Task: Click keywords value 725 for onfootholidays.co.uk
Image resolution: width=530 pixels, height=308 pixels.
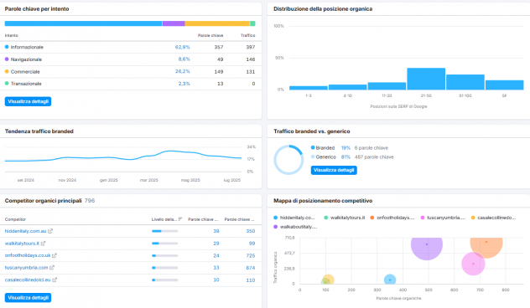Action: click(x=251, y=256)
